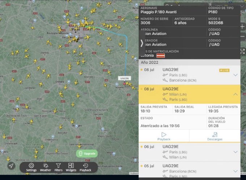This screenshot has height=180, width=246.
Task: Click the P180 type code value
Action: click(213, 12)
